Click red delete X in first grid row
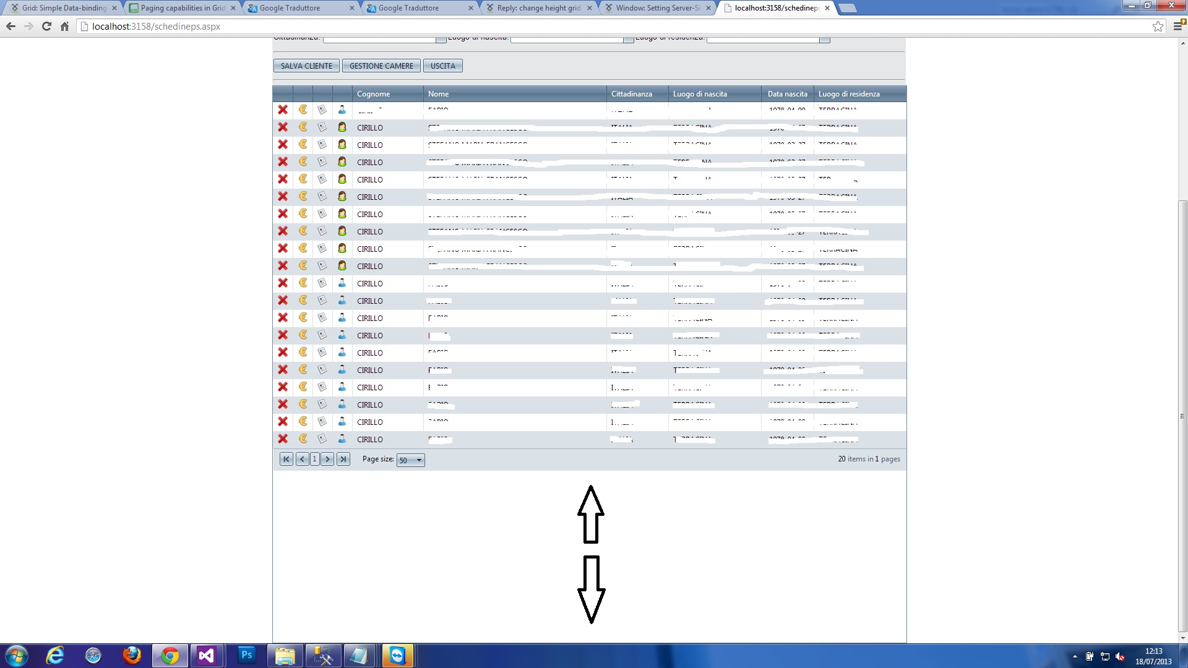The width and height of the screenshot is (1188, 668). click(283, 109)
